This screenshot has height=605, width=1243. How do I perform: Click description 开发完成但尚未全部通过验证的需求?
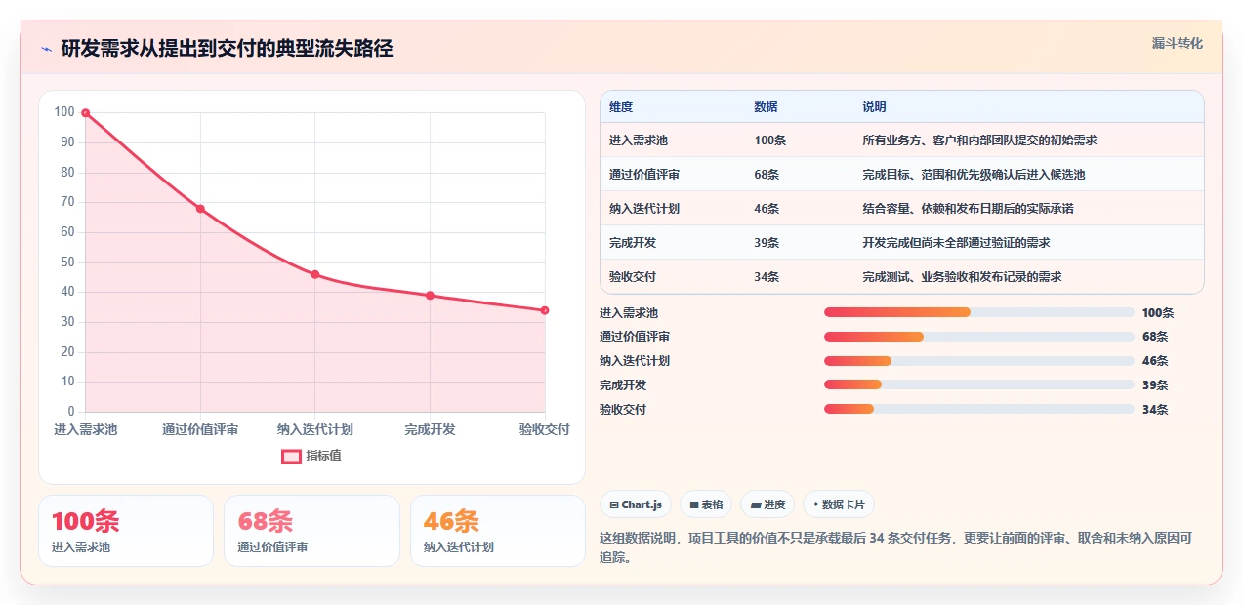956,243
